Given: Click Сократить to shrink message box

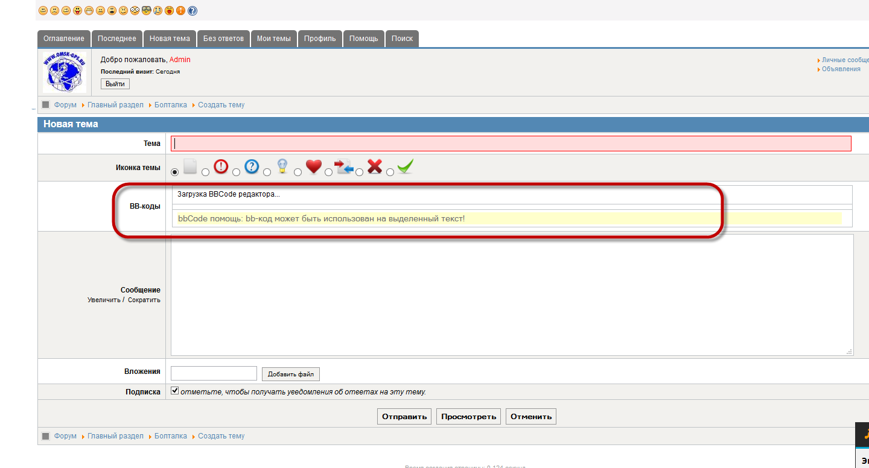Looking at the screenshot, I should point(144,300).
